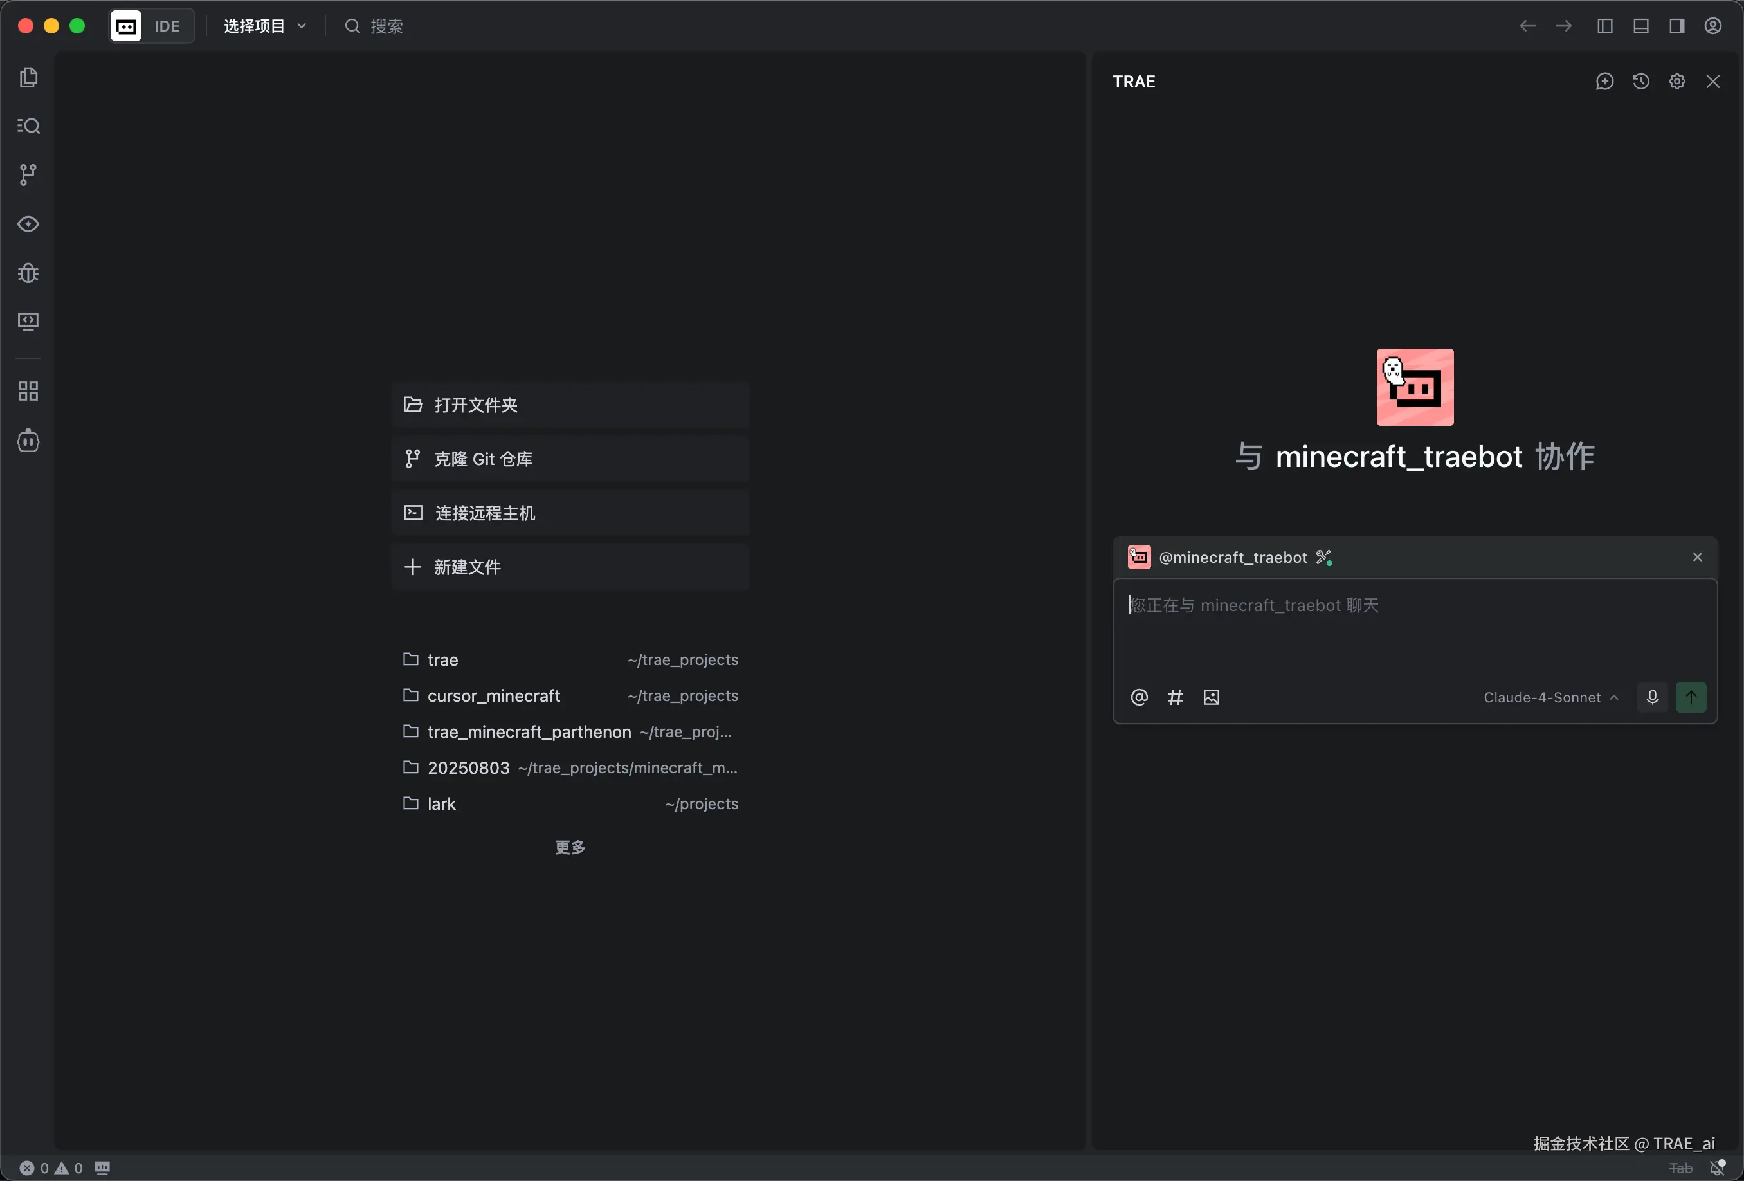Open the Extensions grid icon in sidebar
The width and height of the screenshot is (1744, 1181).
28,391
